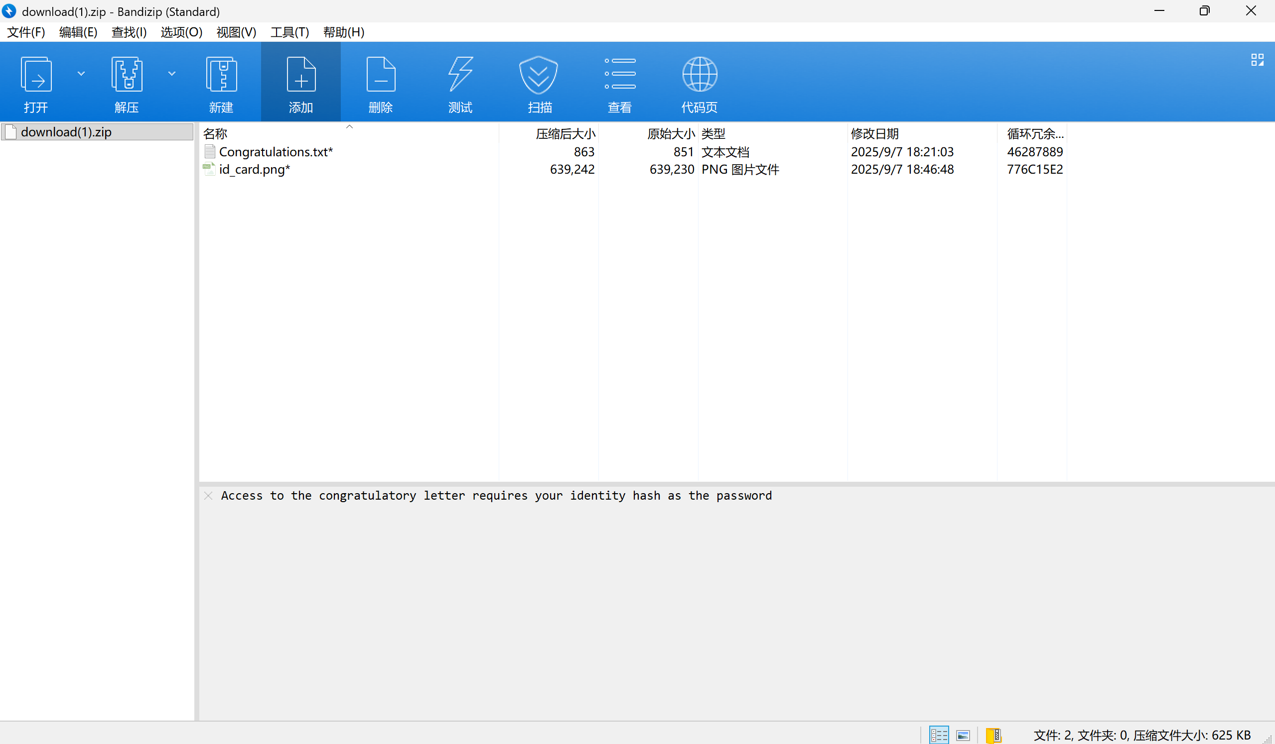
Task: Open the 工具(T) menu
Action: [x=289, y=32]
